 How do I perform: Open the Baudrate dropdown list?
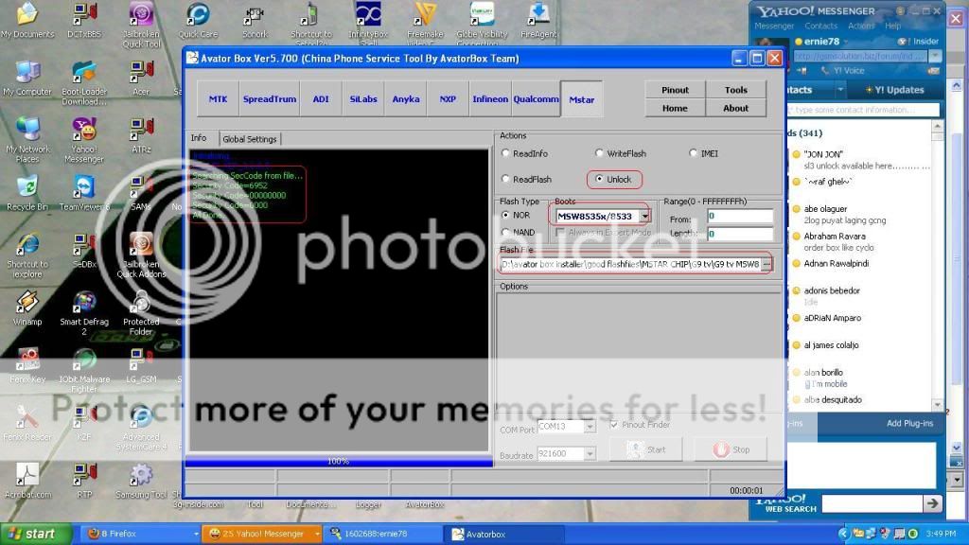pos(590,454)
